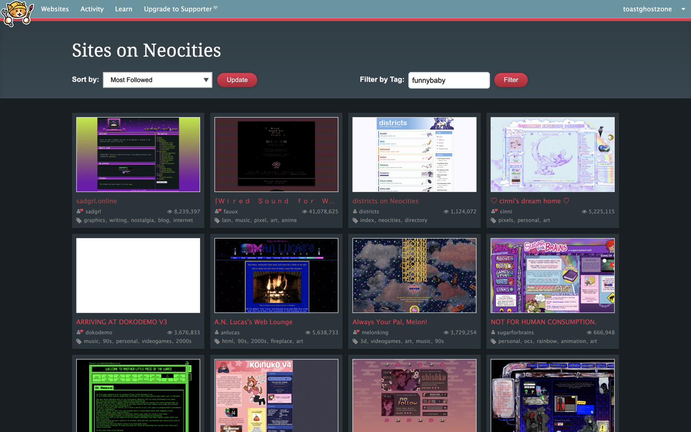Viewport: 691px width, 432px height.
Task: Select Upgrade to Supporter
Action: coord(178,9)
